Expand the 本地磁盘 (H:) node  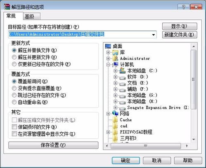[x=116, y=101]
